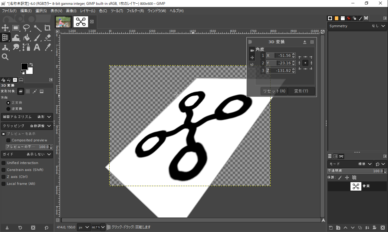Select the Move tool in the toolbox

[5, 28]
